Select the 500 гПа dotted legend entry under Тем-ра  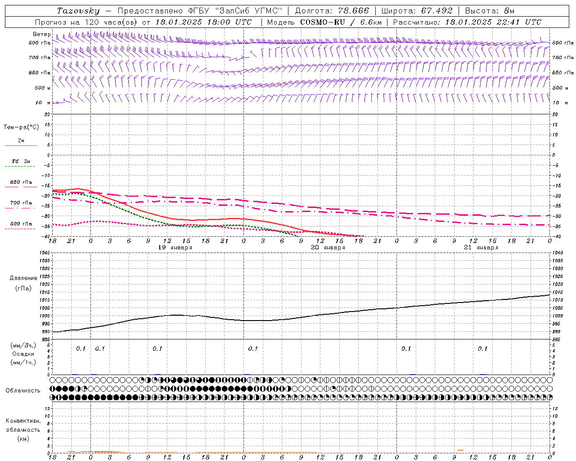click(21, 226)
